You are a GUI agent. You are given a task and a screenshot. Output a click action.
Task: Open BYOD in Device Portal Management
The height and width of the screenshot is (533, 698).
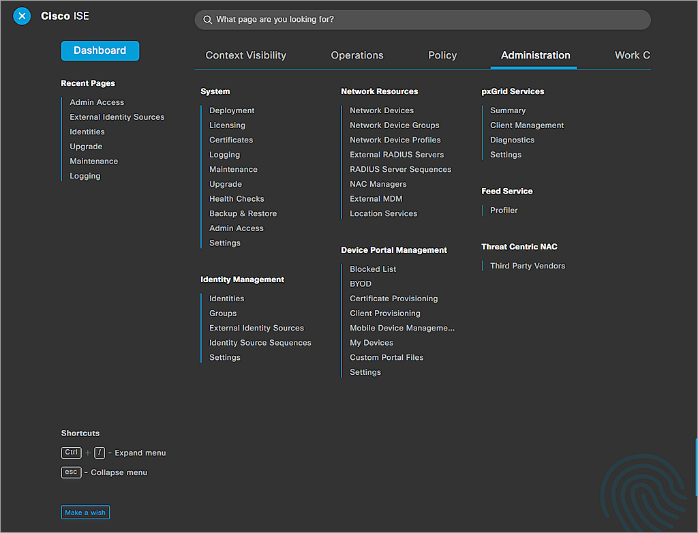pos(360,284)
